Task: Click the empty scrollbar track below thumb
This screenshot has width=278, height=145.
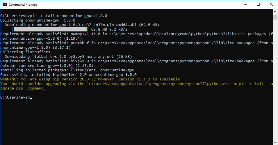Action: coord(275,85)
